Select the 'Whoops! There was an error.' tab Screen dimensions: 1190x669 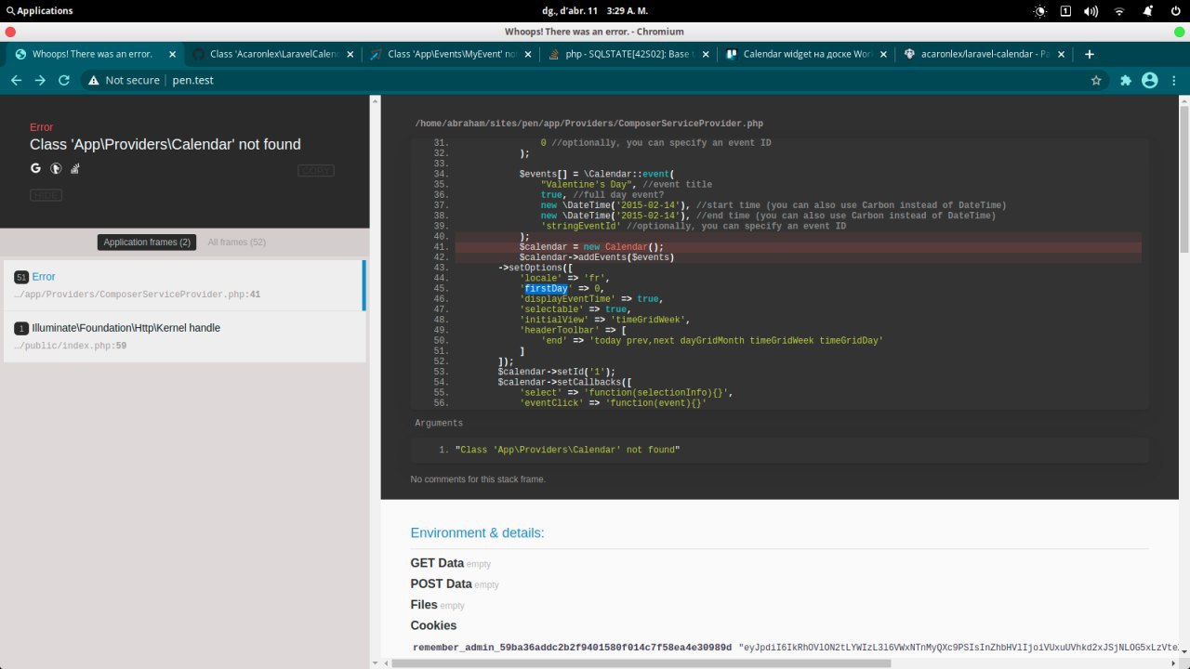coord(93,54)
